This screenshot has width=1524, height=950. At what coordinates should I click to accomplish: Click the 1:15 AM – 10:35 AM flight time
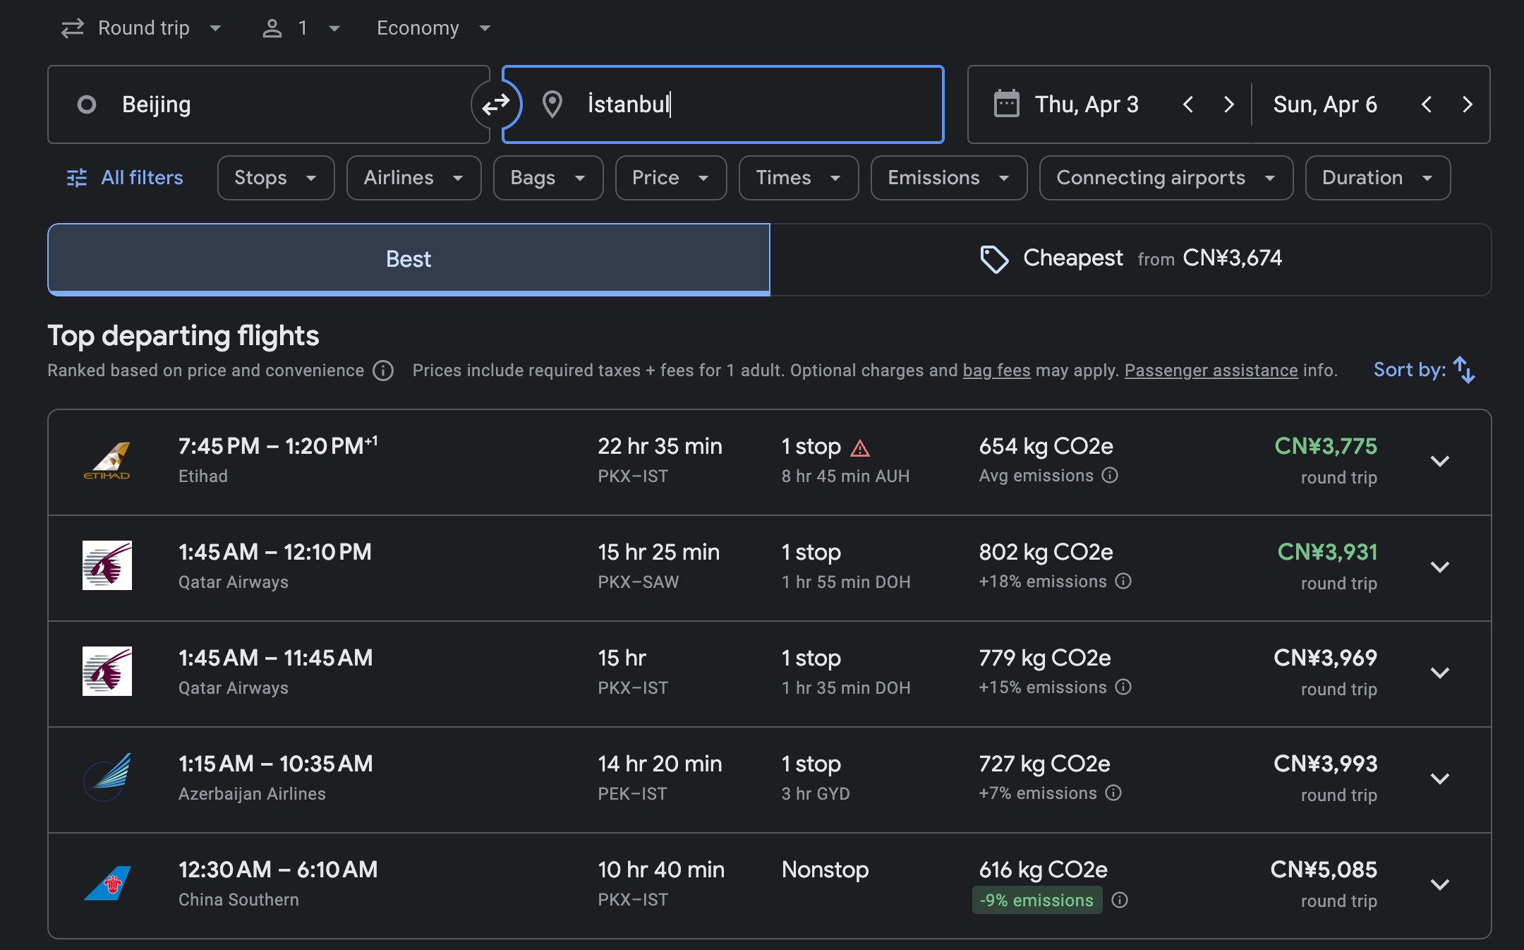[276, 764]
